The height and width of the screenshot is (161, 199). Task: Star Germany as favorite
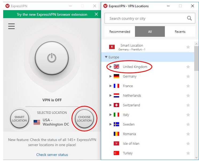pos(188,76)
